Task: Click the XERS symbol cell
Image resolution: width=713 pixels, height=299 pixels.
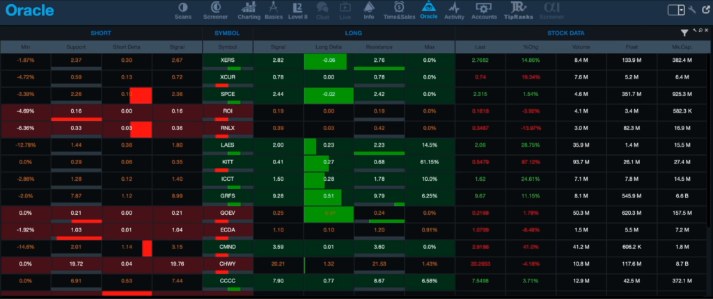Action: [228, 60]
